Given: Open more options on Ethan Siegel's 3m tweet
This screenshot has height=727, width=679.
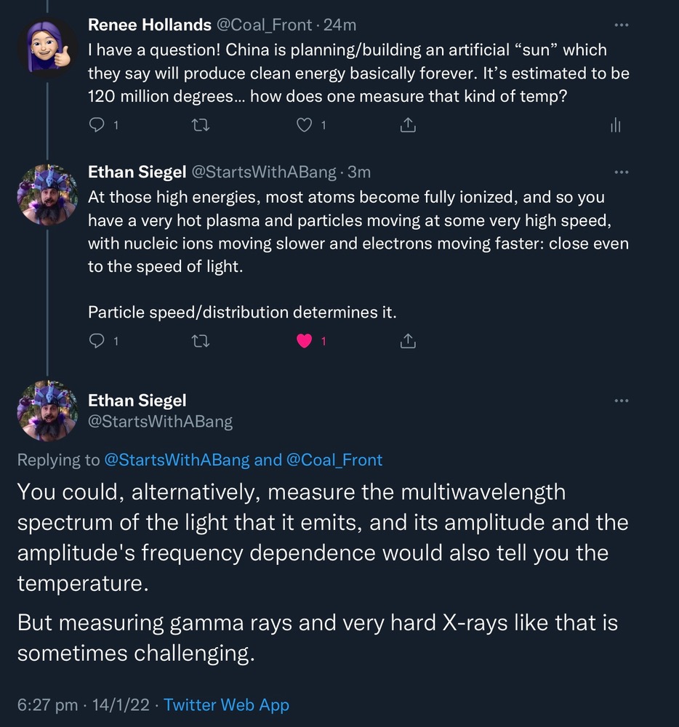Looking at the screenshot, I should 621,172.
